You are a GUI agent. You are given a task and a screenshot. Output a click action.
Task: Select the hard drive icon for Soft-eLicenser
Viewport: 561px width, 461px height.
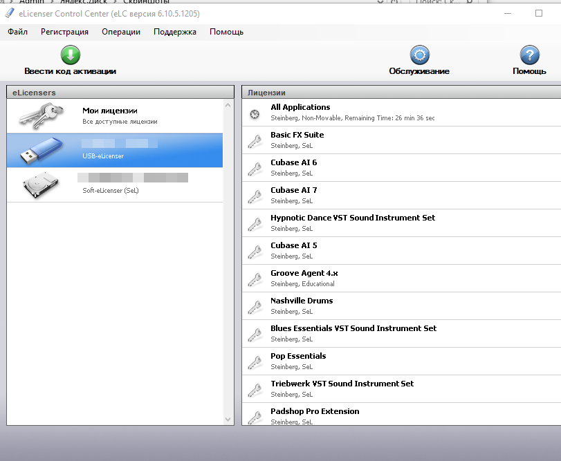coord(41,185)
